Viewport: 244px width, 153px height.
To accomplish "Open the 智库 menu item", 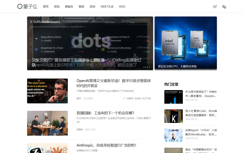I will (81, 7).
